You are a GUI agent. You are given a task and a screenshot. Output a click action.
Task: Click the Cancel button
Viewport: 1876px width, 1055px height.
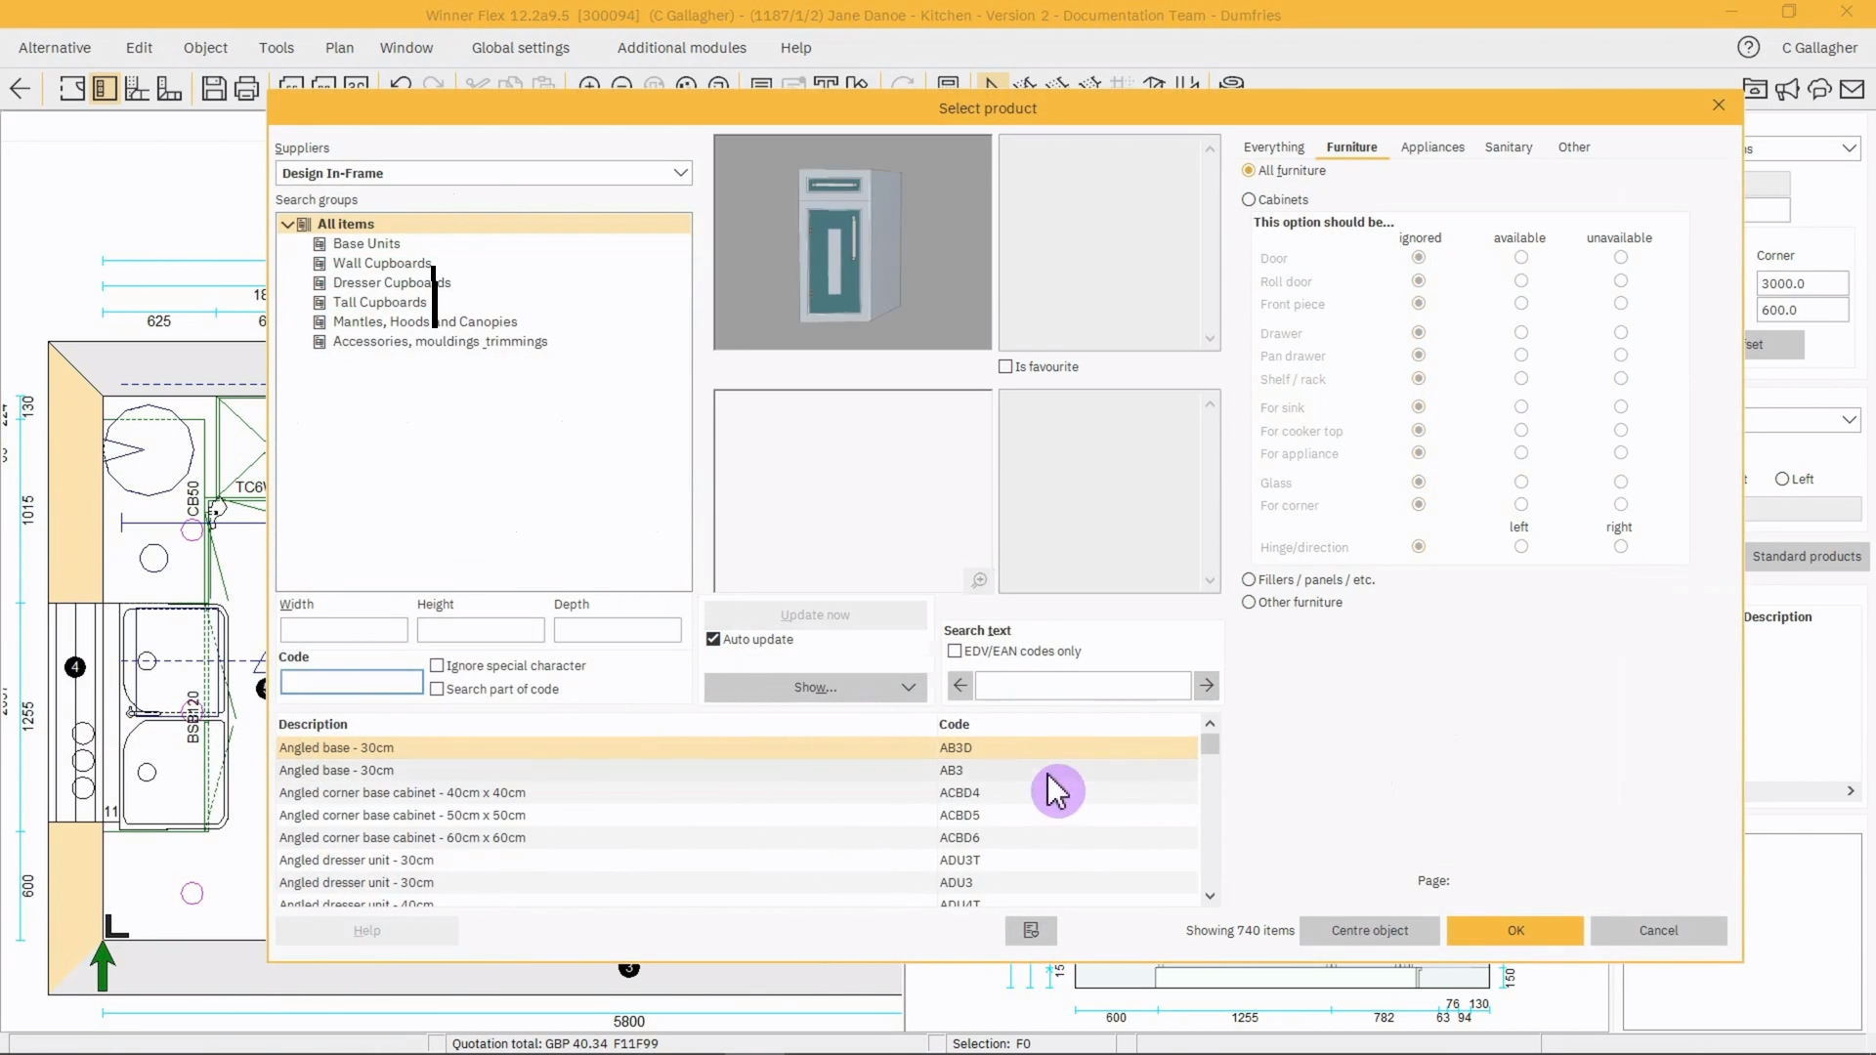[x=1658, y=930]
